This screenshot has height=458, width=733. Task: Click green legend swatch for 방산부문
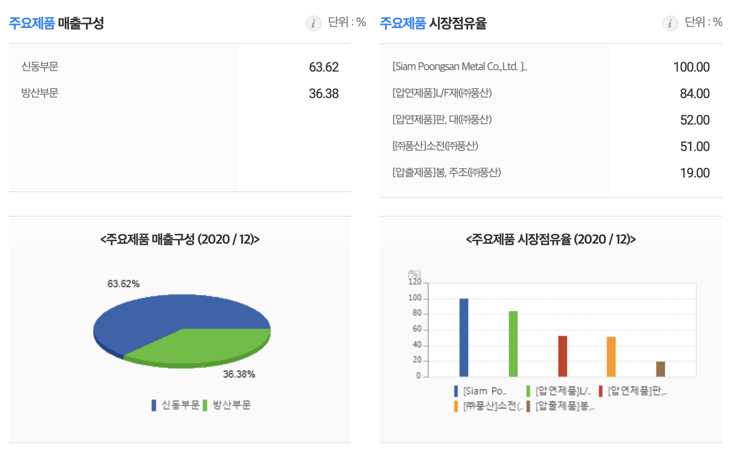click(x=205, y=405)
